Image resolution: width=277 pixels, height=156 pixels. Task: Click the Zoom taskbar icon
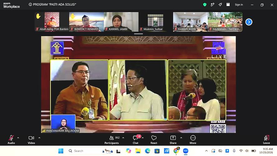[185, 151]
